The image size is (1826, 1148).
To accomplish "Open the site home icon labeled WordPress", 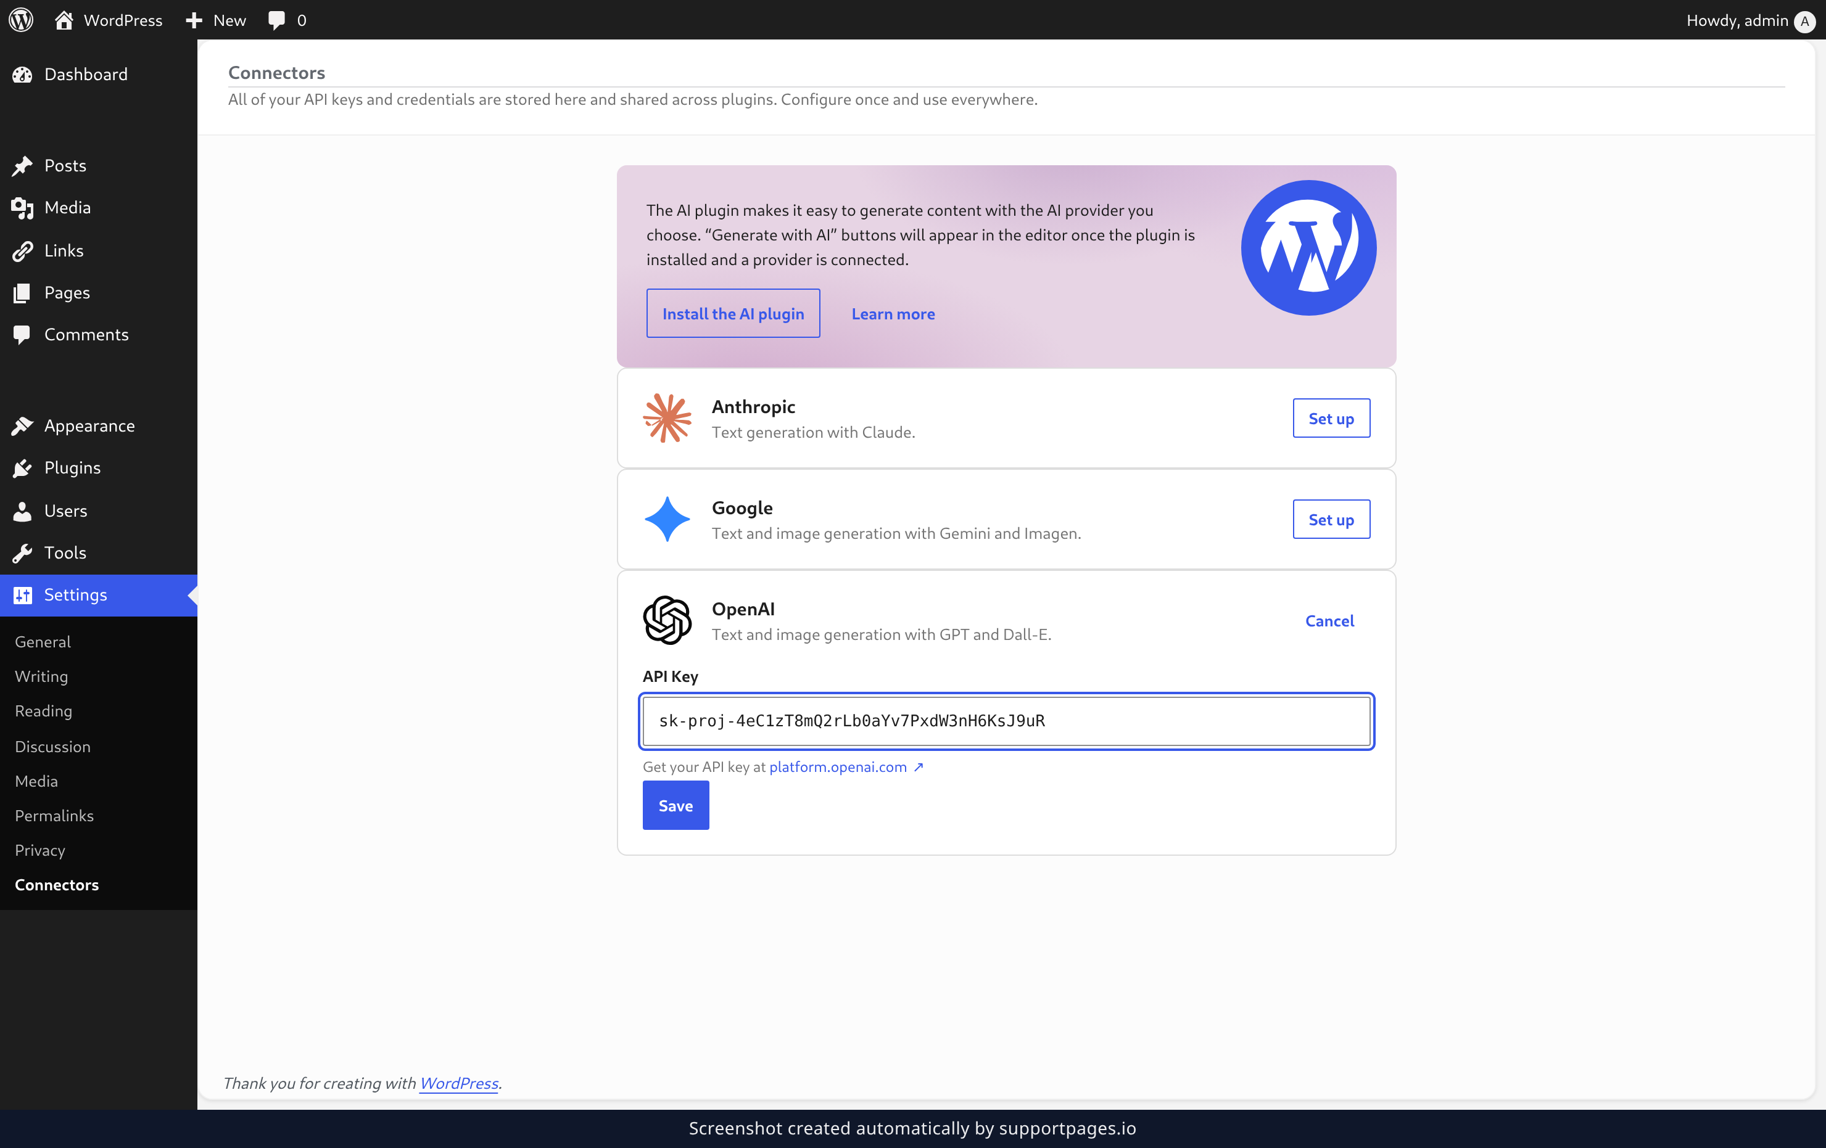I will pos(64,20).
